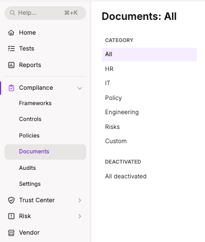Click the Tests checklist icon

click(11, 49)
